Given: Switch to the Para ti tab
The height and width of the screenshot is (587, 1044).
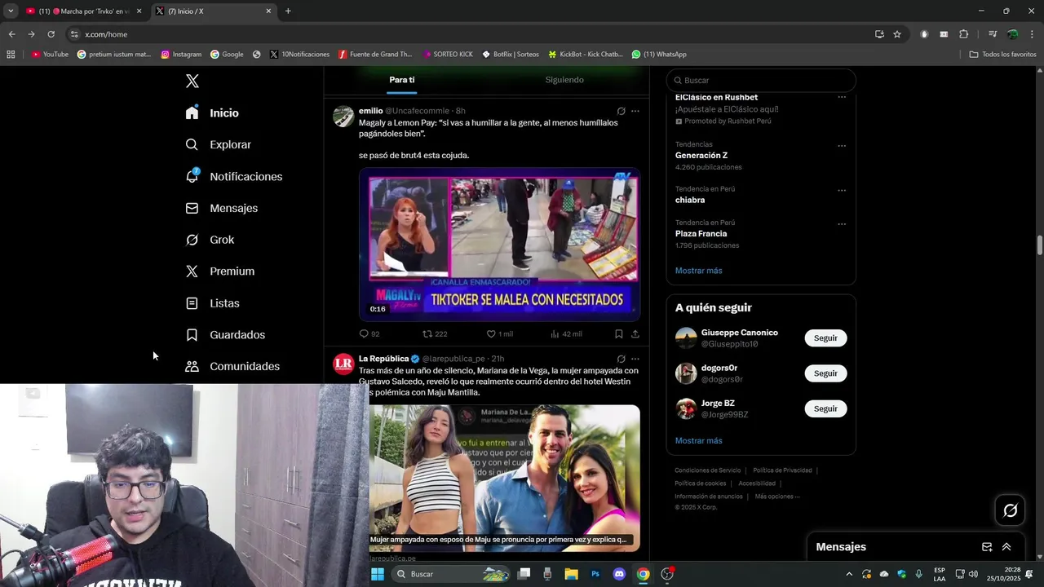Looking at the screenshot, I should [x=402, y=80].
